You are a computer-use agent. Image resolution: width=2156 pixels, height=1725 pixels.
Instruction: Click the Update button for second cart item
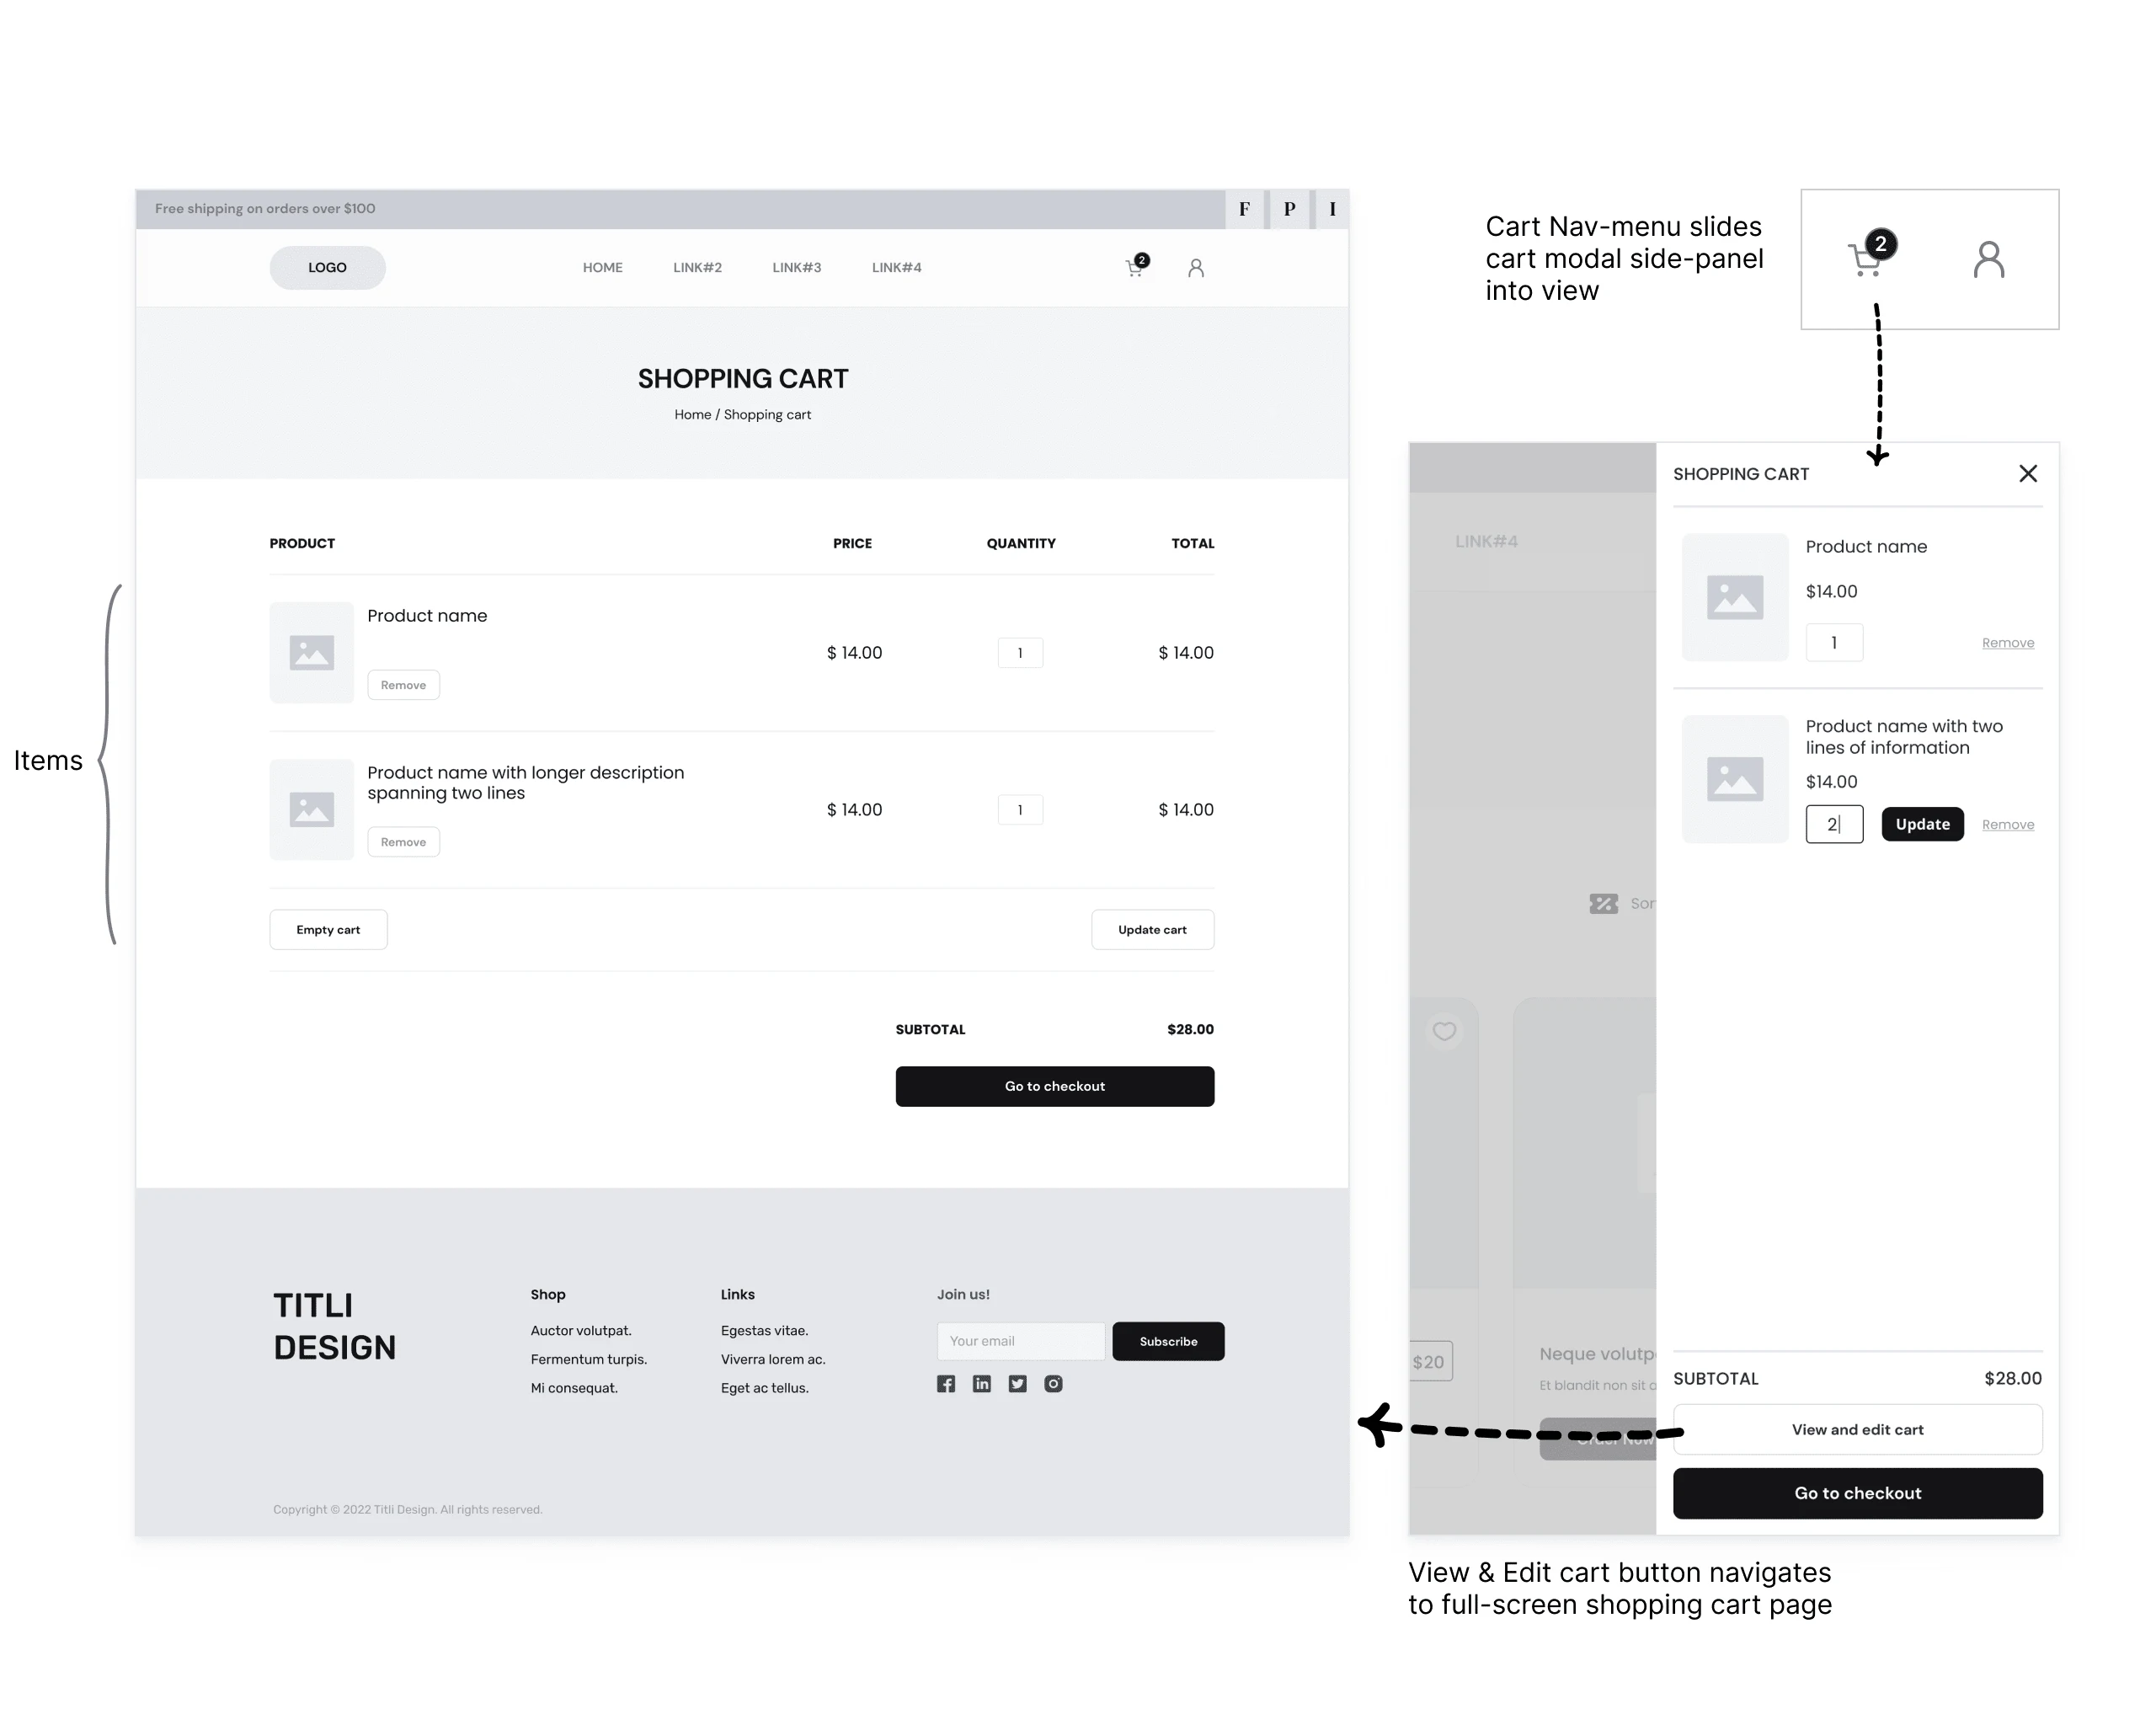coord(1922,822)
